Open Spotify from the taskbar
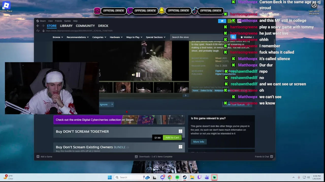325x182 pixels. [177, 177]
